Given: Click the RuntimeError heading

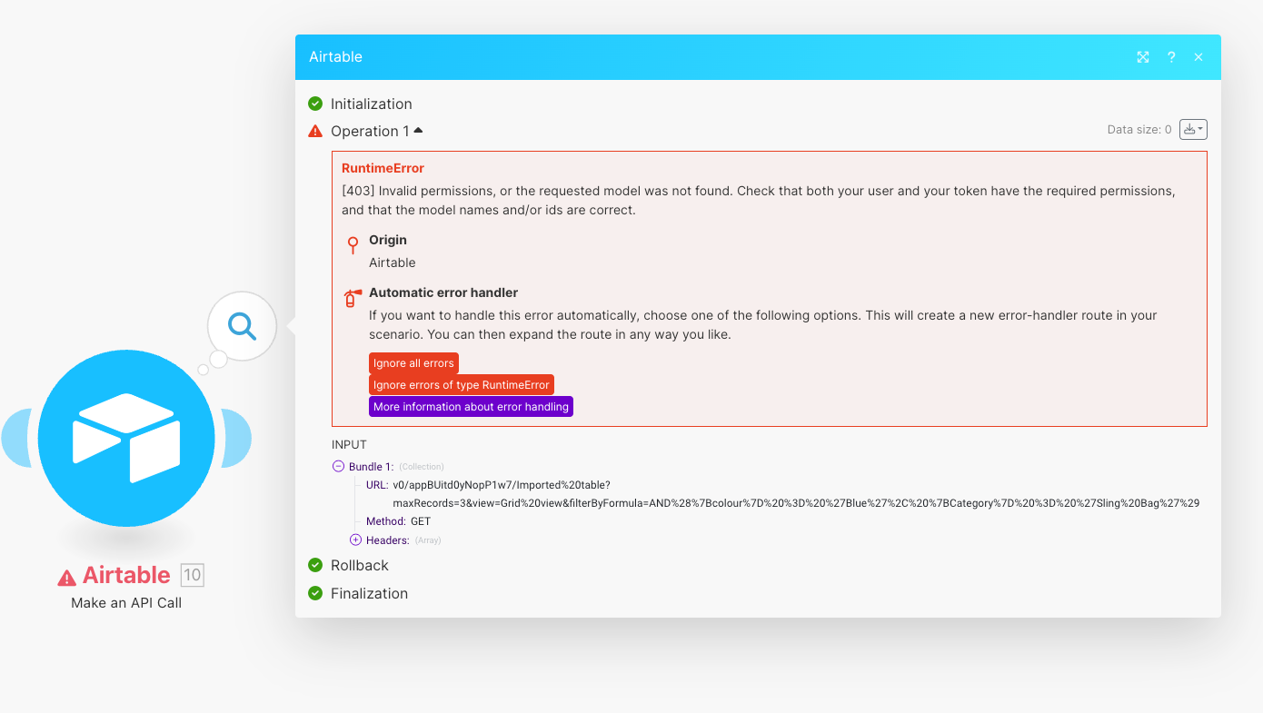Looking at the screenshot, I should coord(383,168).
